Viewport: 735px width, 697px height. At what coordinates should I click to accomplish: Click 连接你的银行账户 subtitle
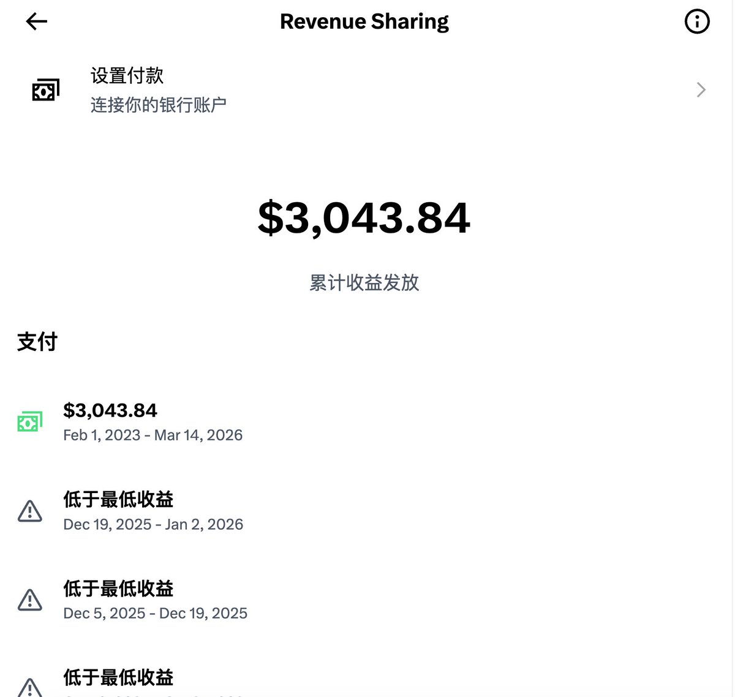tap(159, 105)
